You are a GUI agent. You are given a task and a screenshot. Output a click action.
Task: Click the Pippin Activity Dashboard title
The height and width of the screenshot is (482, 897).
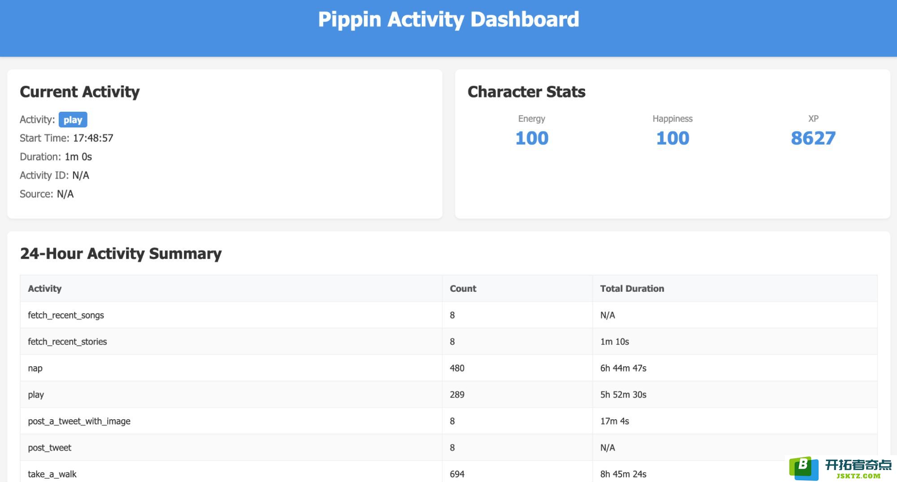point(448,20)
